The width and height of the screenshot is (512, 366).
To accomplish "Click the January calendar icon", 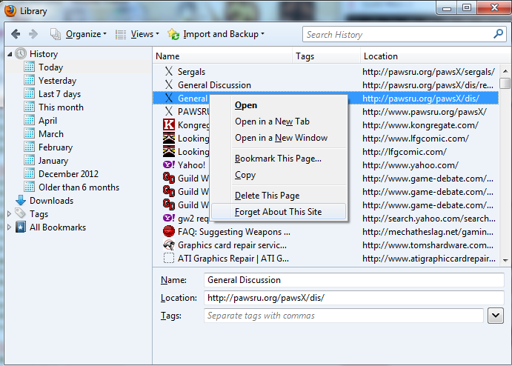I will pos(29,161).
